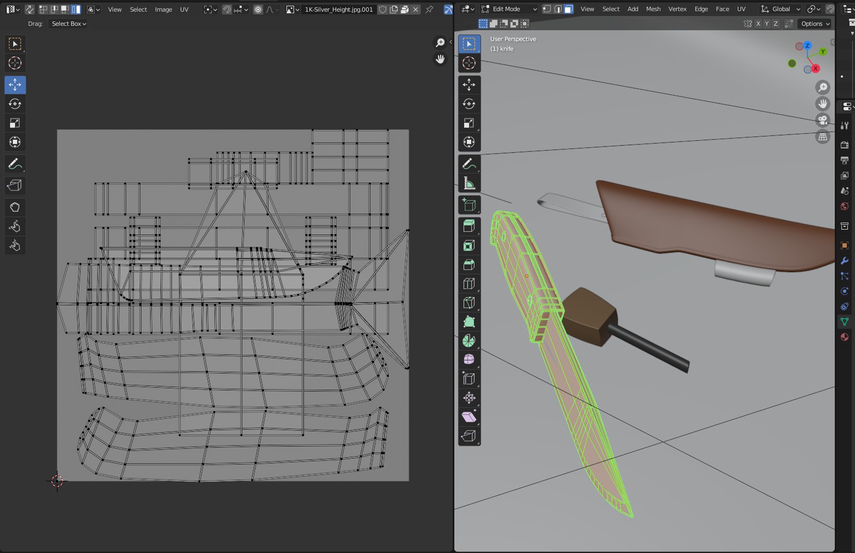This screenshot has height=553, width=855.
Task: Toggle UV sync selection
Action: (x=30, y=9)
